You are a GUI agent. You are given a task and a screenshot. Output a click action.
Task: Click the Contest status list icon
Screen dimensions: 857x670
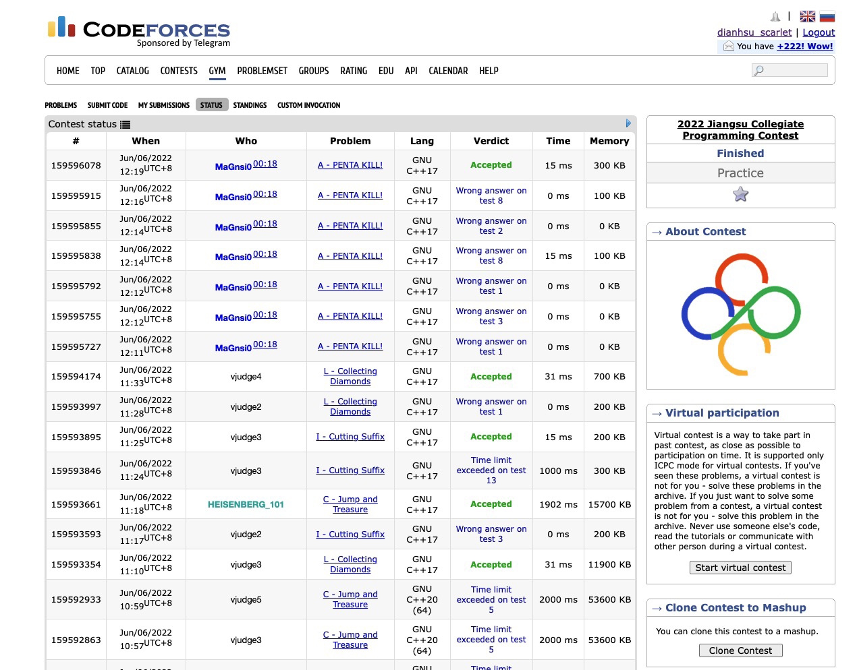(126, 124)
